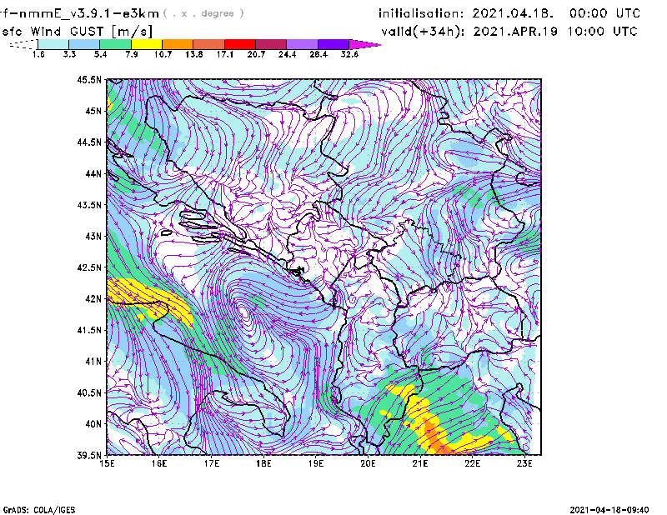Click the 42.5N latitude label
Screen dimensions: 667x515
pos(89,267)
